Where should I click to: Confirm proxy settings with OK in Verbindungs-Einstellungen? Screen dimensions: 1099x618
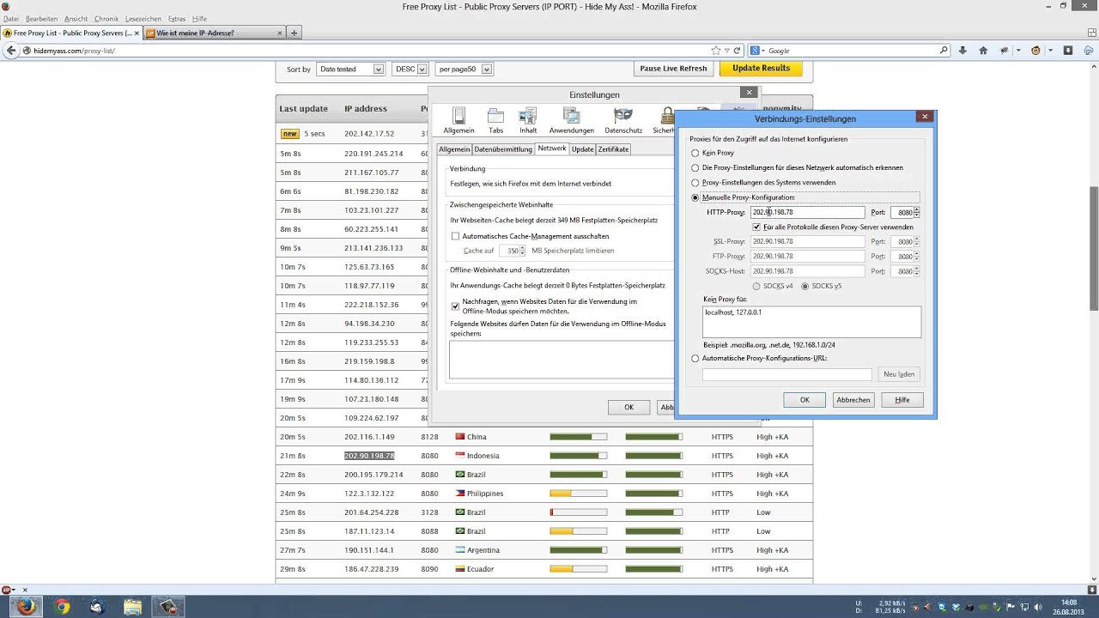pos(805,399)
